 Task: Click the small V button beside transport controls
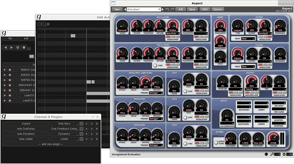click(29, 49)
